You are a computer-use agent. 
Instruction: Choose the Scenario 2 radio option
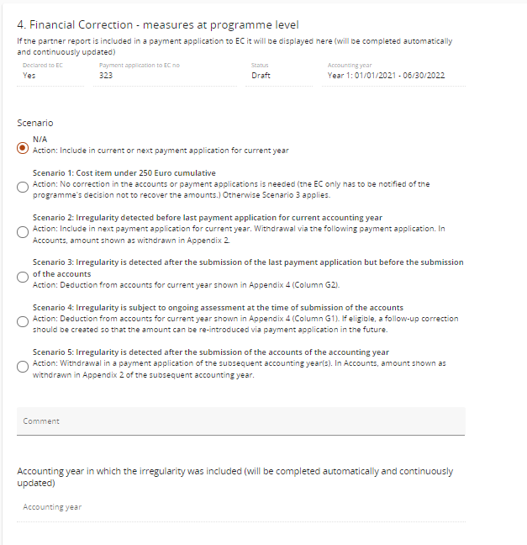24,229
